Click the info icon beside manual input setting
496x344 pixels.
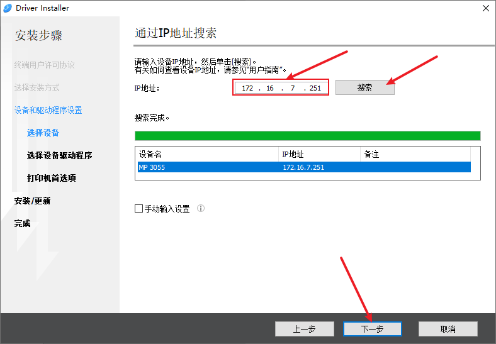tap(201, 209)
